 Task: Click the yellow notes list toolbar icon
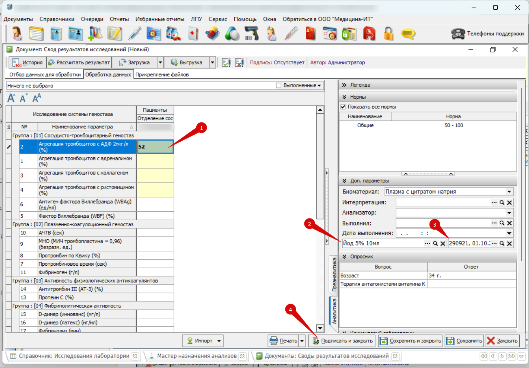pos(37,34)
